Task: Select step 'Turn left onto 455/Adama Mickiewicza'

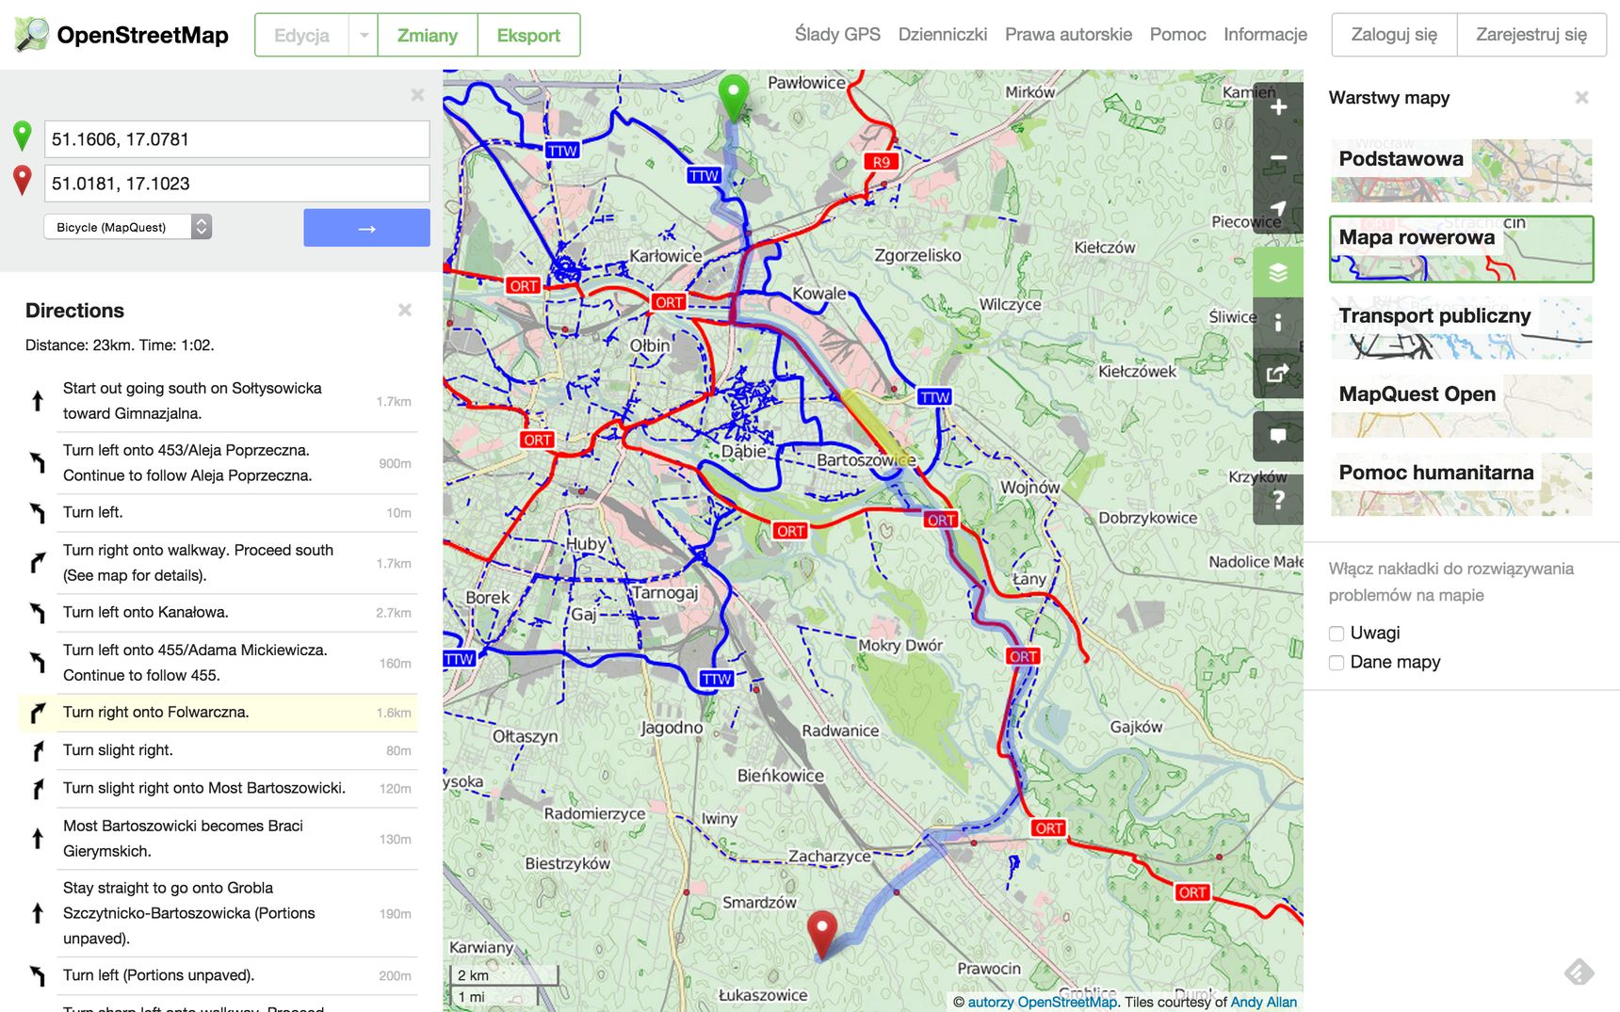Action: pos(219,663)
